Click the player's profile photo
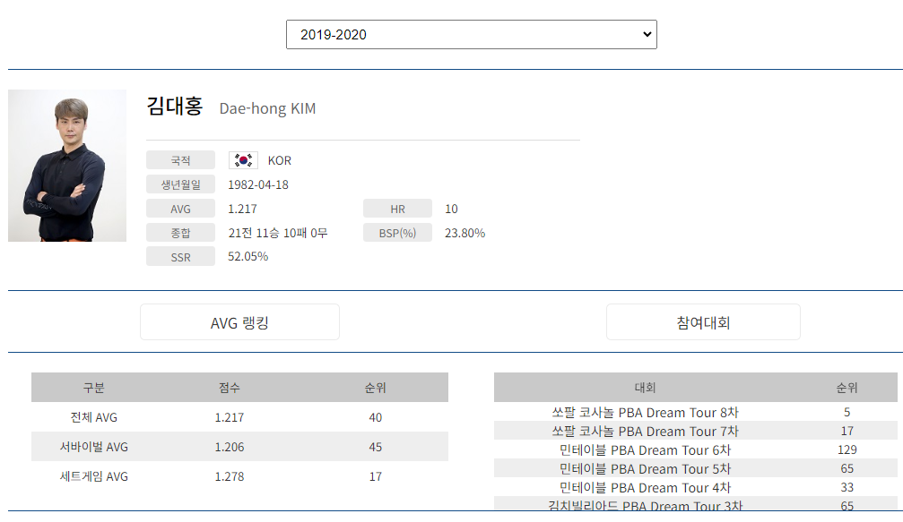The height and width of the screenshot is (522, 903). (67, 166)
